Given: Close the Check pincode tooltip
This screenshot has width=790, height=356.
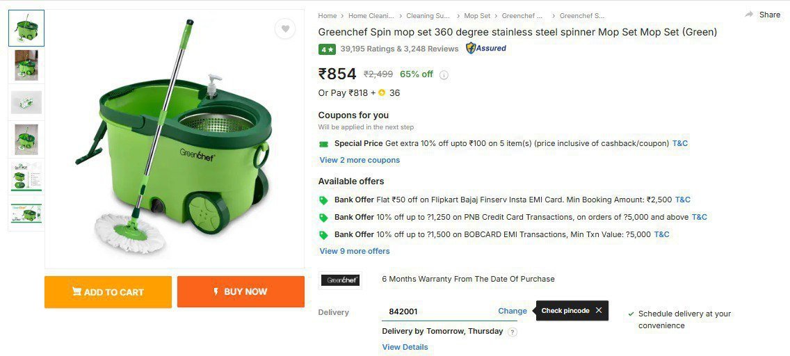Looking at the screenshot, I should pos(598,310).
